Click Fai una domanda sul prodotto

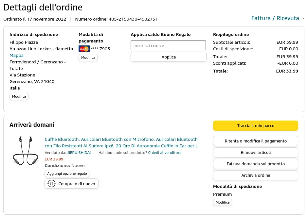pos(255,164)
